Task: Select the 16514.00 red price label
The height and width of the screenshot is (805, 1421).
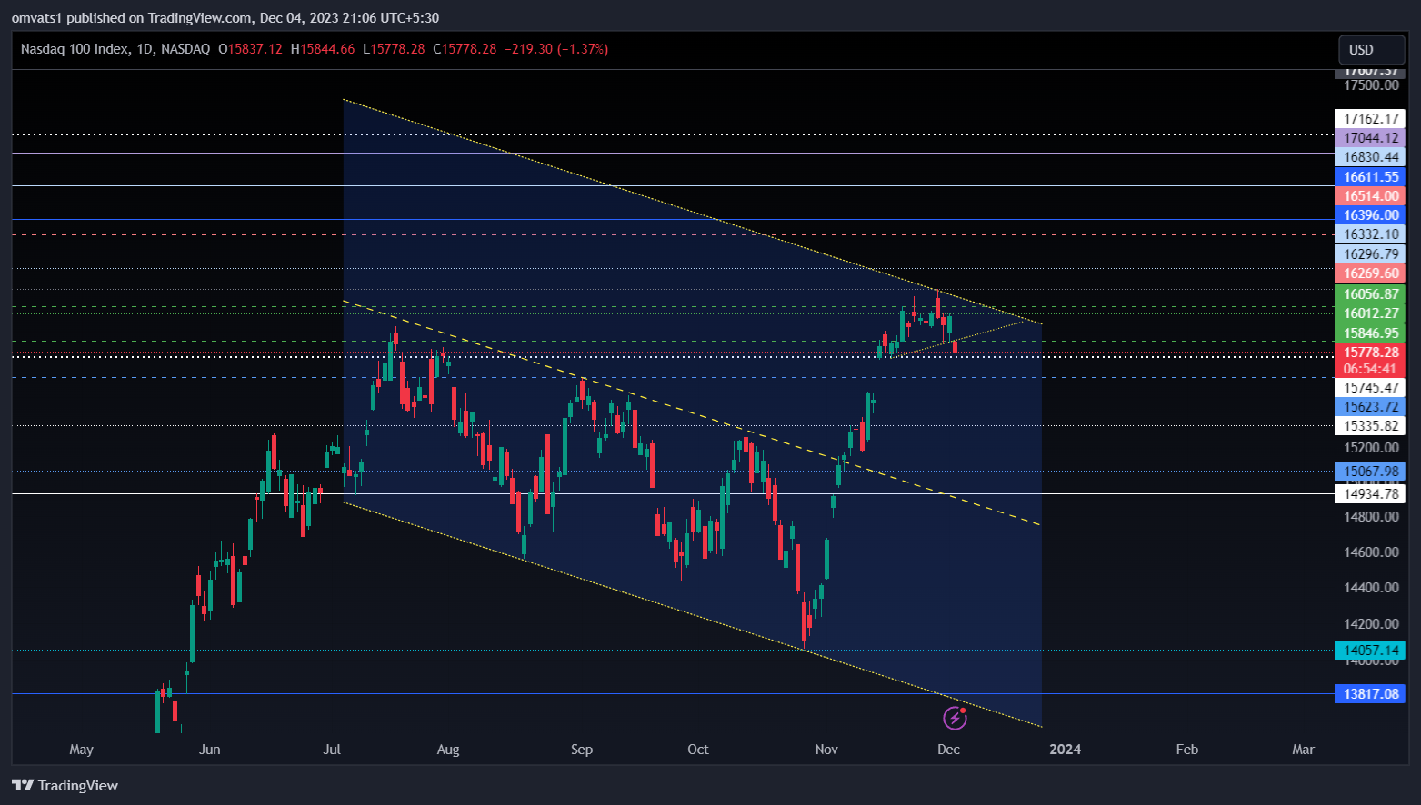Action: (1370, 196)
